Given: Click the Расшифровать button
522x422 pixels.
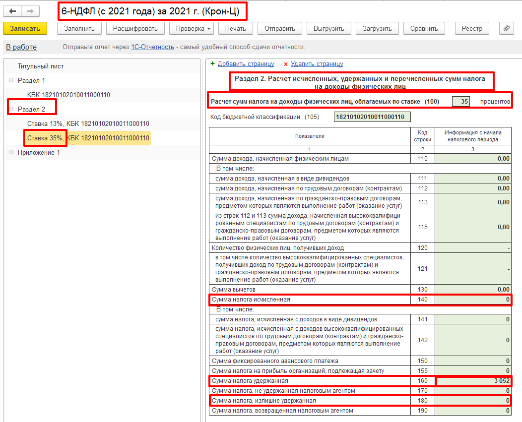Looking at the screenshot, I should click(x=135, y=28).
